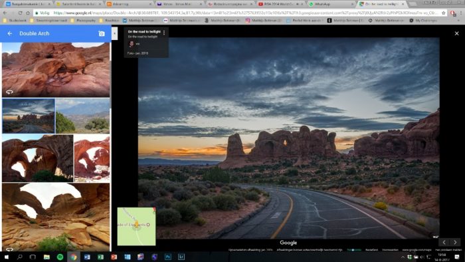Viewport: 465px width, 262px height.
Task: Click the taskbar clock
Action: point(442,257)
